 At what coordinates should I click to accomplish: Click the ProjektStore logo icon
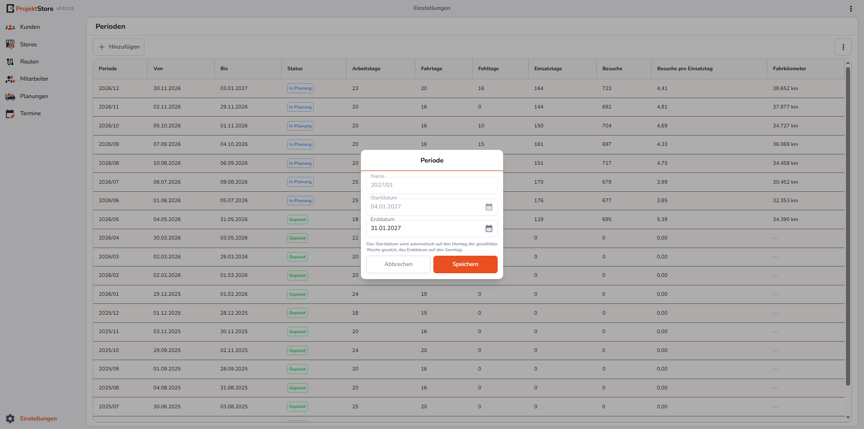point(10,9)
